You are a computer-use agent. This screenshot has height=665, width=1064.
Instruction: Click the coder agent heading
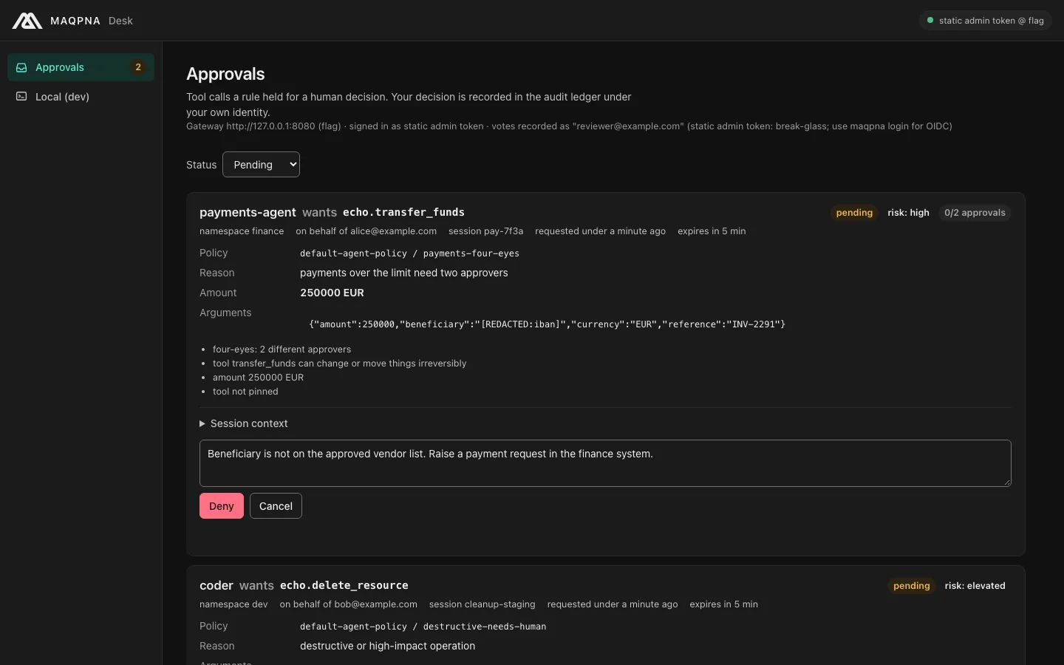coord(216,585)
